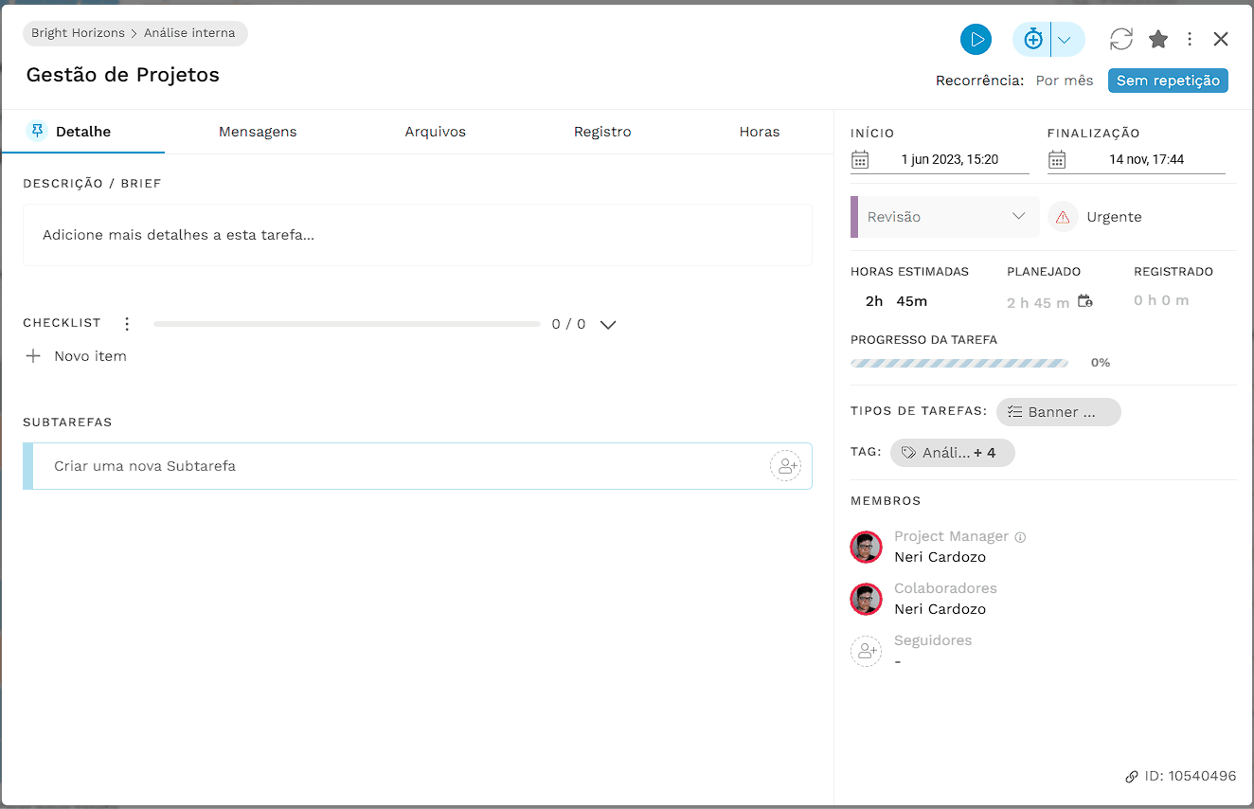Click the plus icon for Novo item
The image size is (1254, 809).
pos(33,356)
